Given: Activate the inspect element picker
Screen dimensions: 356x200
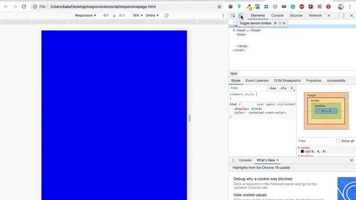Looking at the screenshot, I should point(233,16).
